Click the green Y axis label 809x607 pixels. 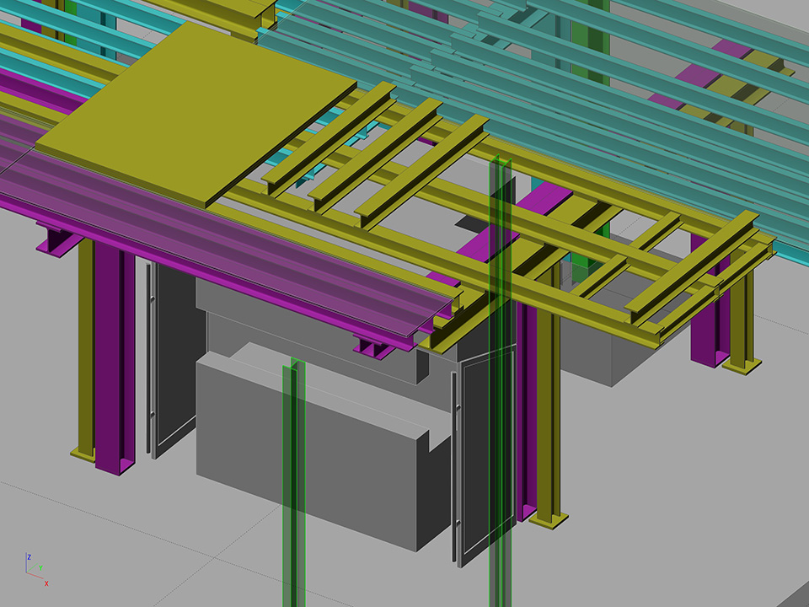[x=40, y=567]
